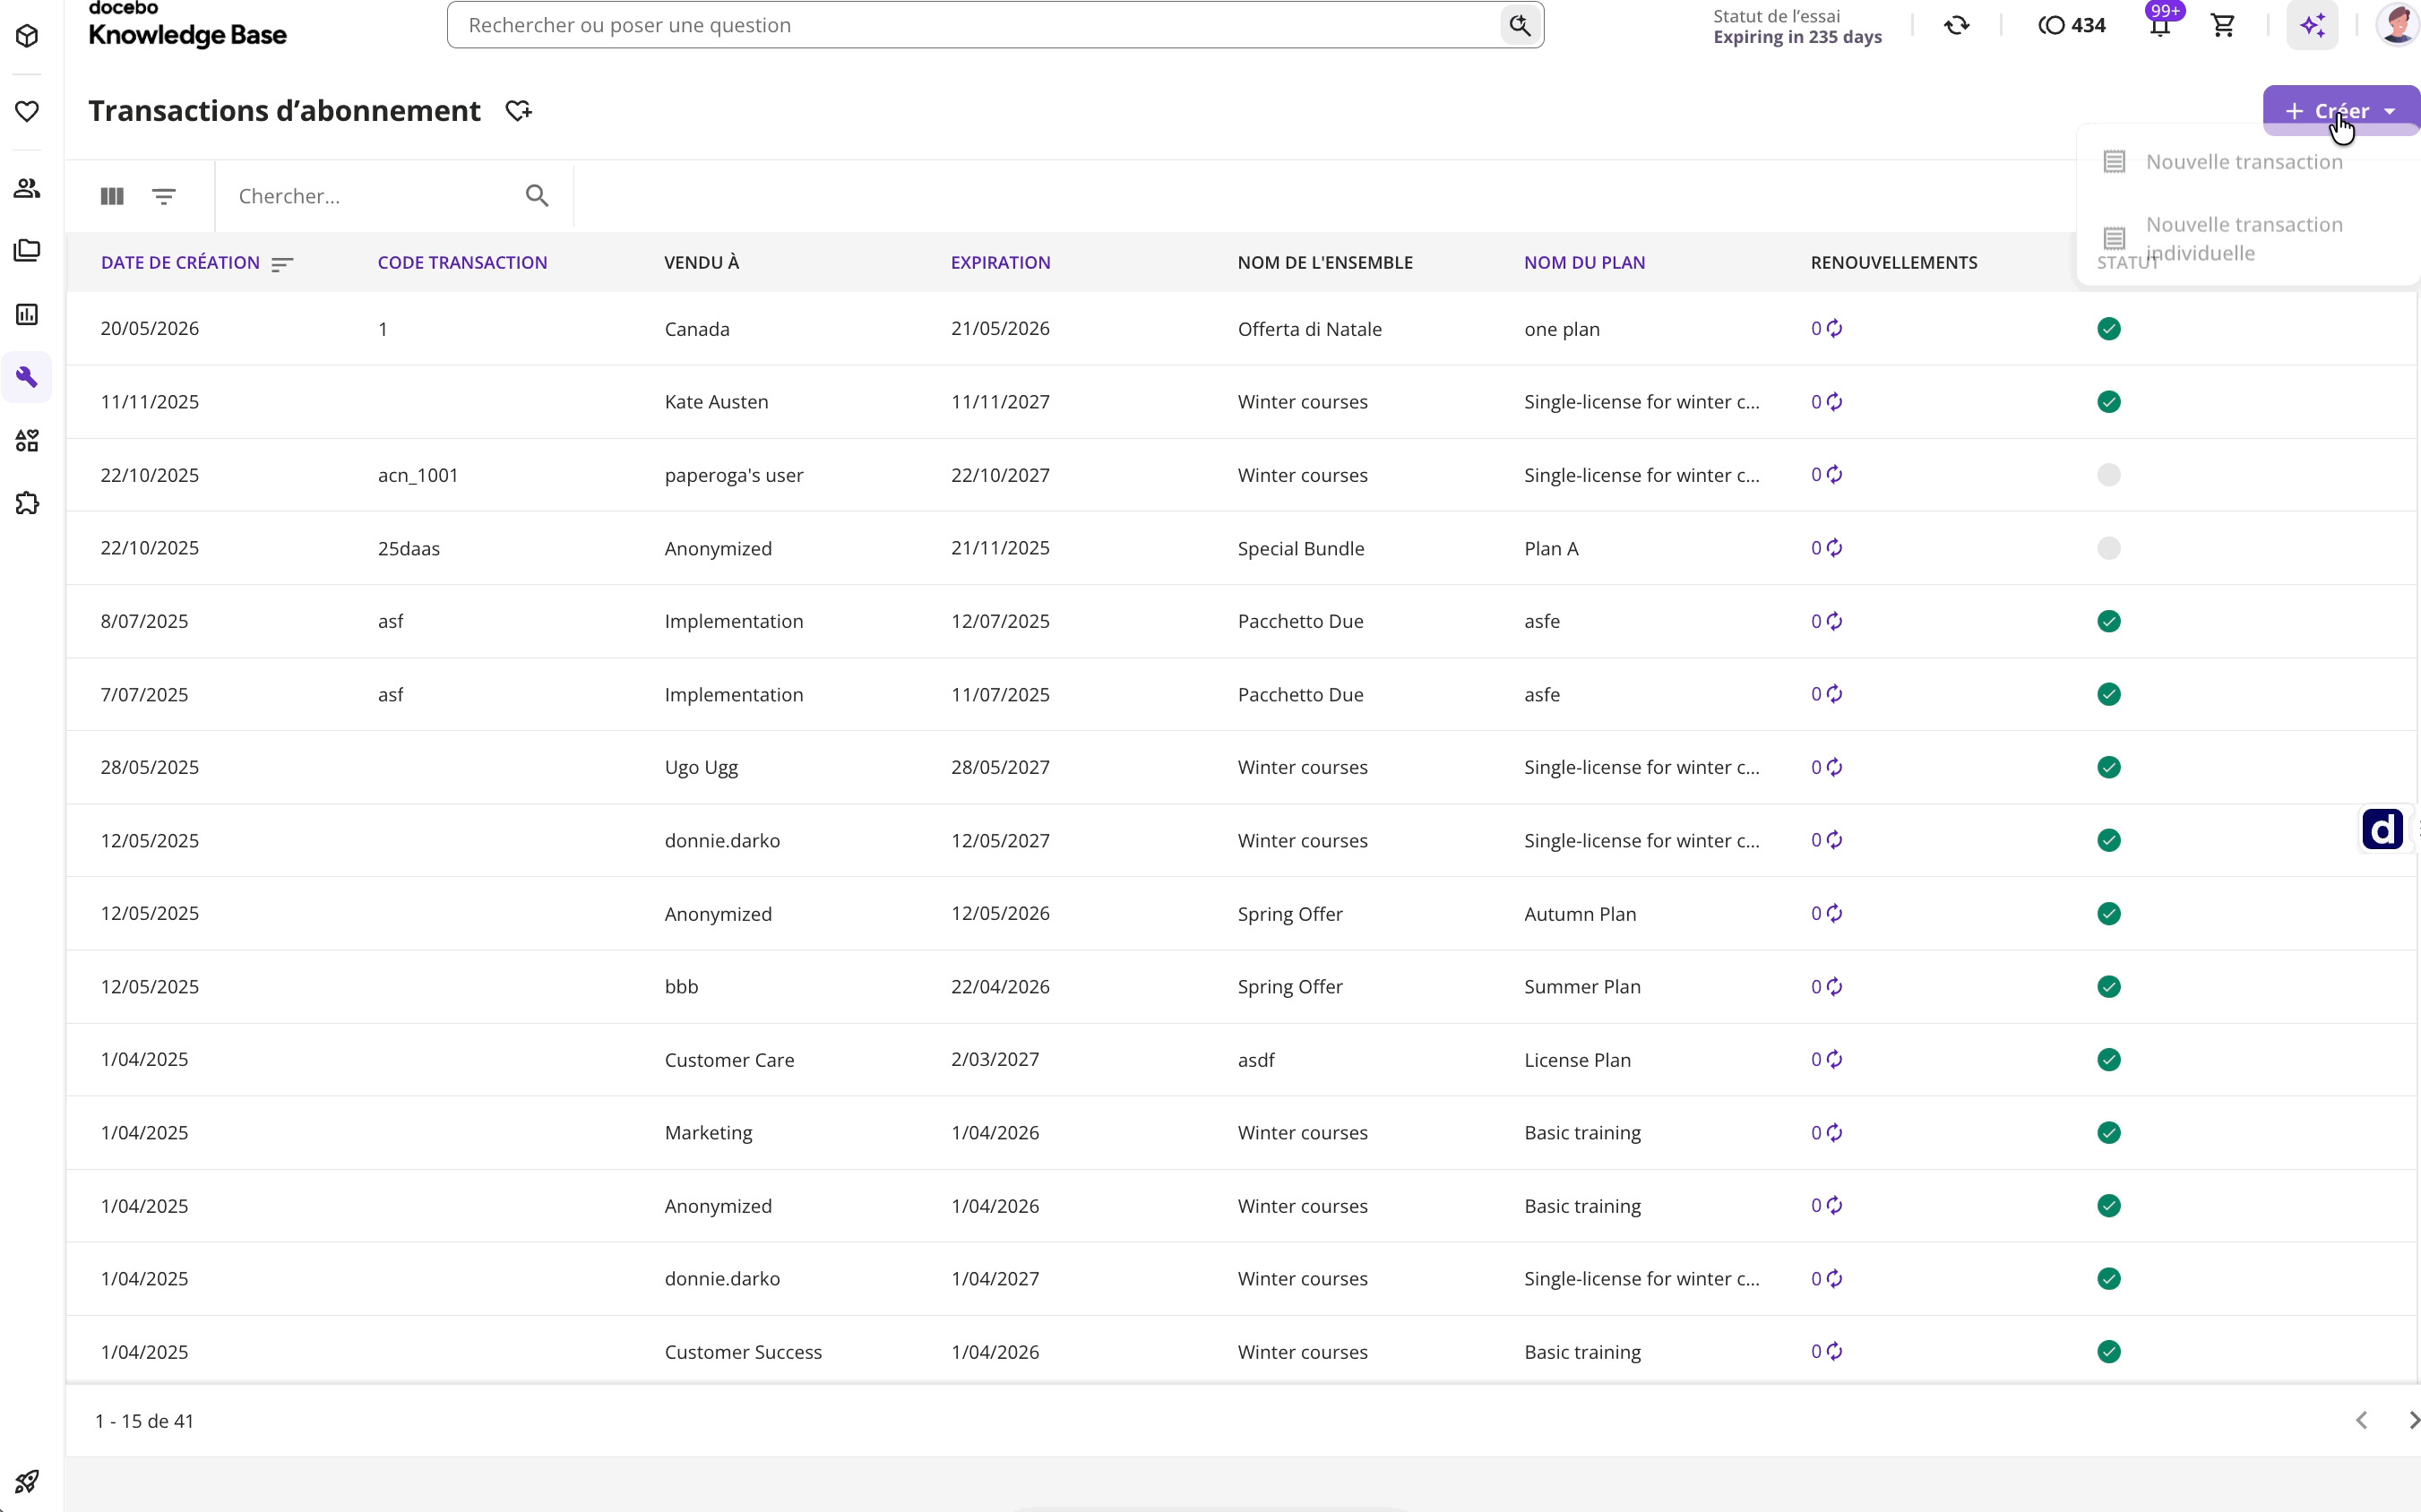The height and width of the screenshot is (1512, 2421).
Task: Click the rocket icon at sidebar bottom
Action: tap(27, 1481)
